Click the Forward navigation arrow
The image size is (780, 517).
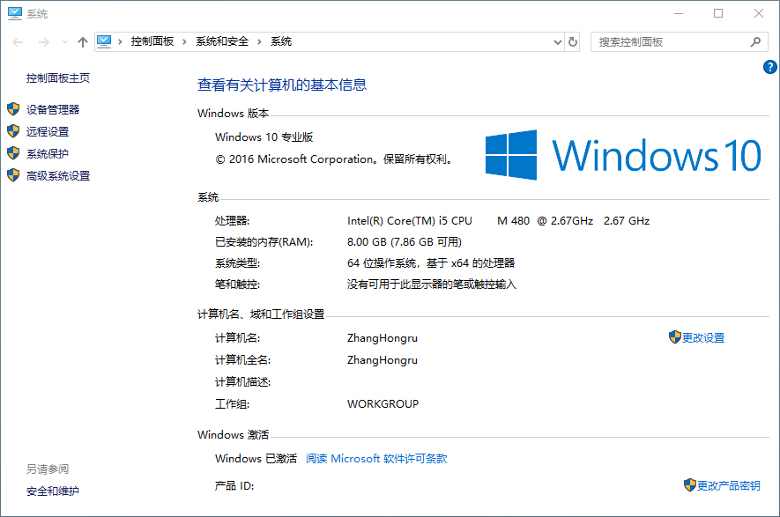click(x=41, y=41)
